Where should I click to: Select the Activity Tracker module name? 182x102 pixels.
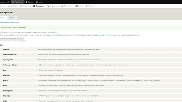point(10,55)
